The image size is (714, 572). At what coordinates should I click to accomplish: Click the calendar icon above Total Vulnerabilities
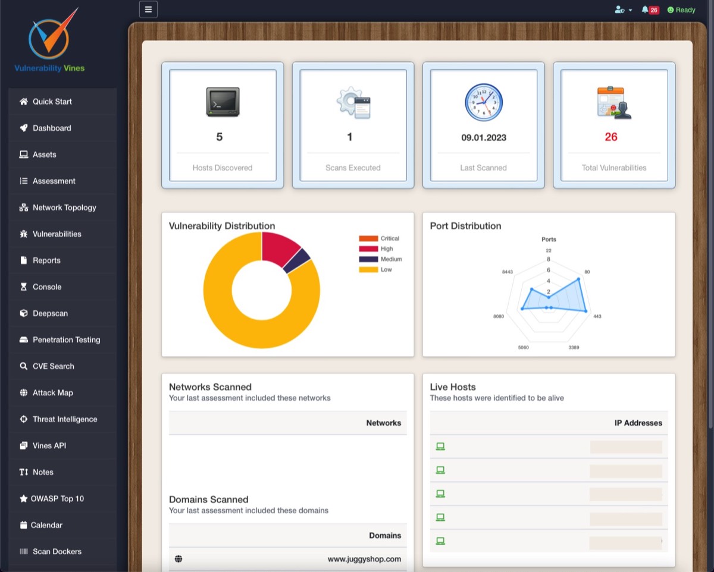pyautogui.click(x=614, y=102)
